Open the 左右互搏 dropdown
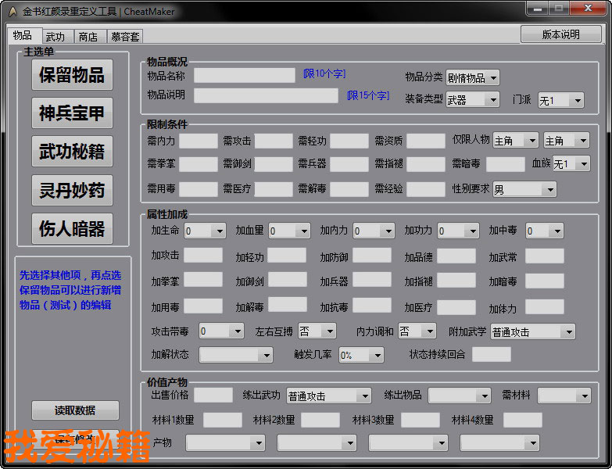This screenshot has width=612, height=469. [317, 331]
